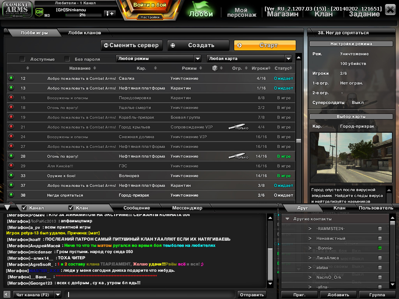399x299 pixels.
Task: Click the player experience progress bar
Action: [x=83, y=15]
